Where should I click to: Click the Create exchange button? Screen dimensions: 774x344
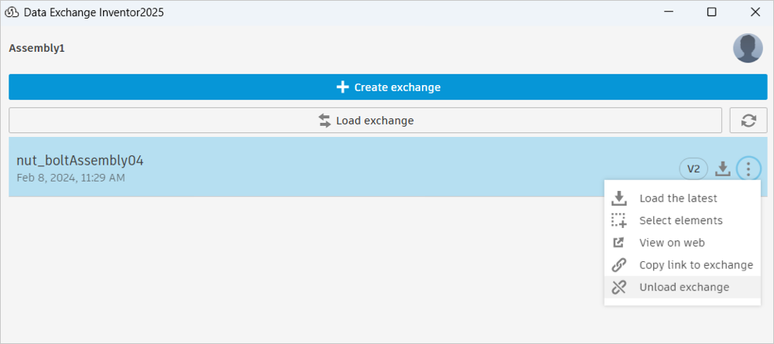click(388, 87)
